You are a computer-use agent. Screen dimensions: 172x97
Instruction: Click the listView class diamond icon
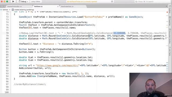point(1,10)
